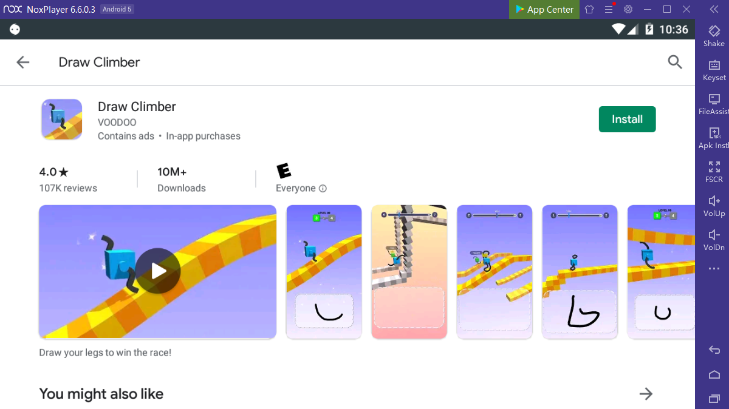Open NoxPlayer settings gear
The width and height of the screenshot is (729, 409).
[628, 9]
